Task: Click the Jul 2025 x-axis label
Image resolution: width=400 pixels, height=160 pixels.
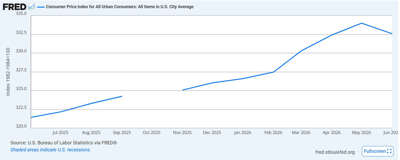Action: click(x=60, y=133)
